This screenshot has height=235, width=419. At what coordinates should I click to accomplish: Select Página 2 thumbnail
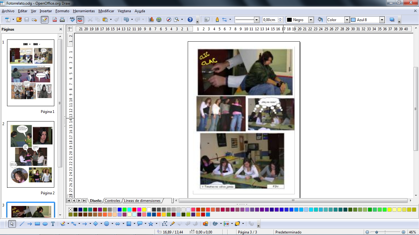[x=31, y=154]
